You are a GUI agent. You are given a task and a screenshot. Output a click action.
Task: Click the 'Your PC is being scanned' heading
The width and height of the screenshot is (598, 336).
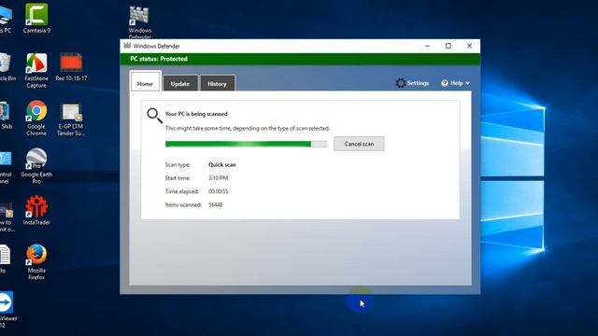tap(196, 114)
